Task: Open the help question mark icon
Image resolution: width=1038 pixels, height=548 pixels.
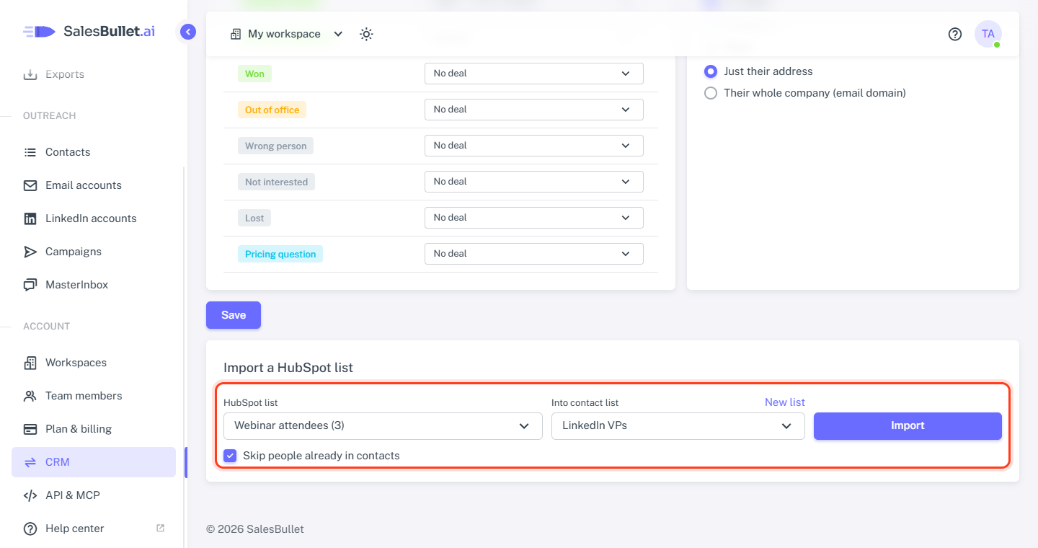Action: pos(955,34)
